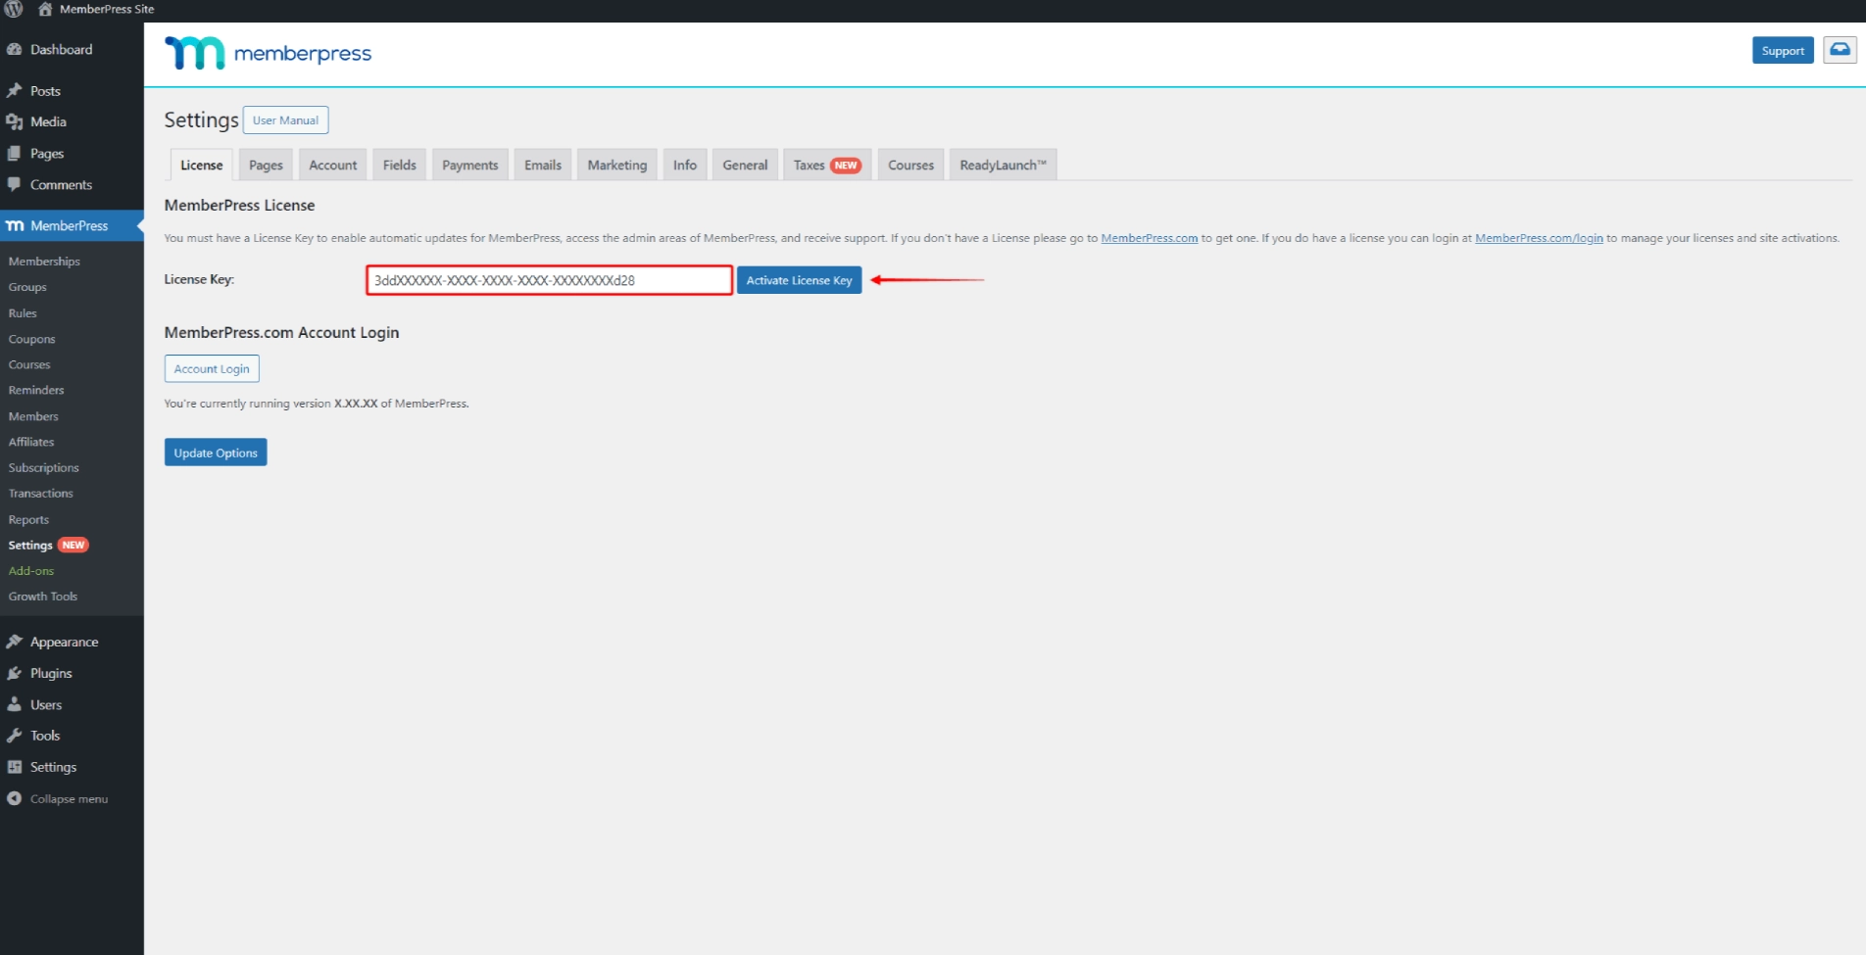Click the Collapse menu arrow icon
Screen dimensions: 1866x955
pos(15,799)
